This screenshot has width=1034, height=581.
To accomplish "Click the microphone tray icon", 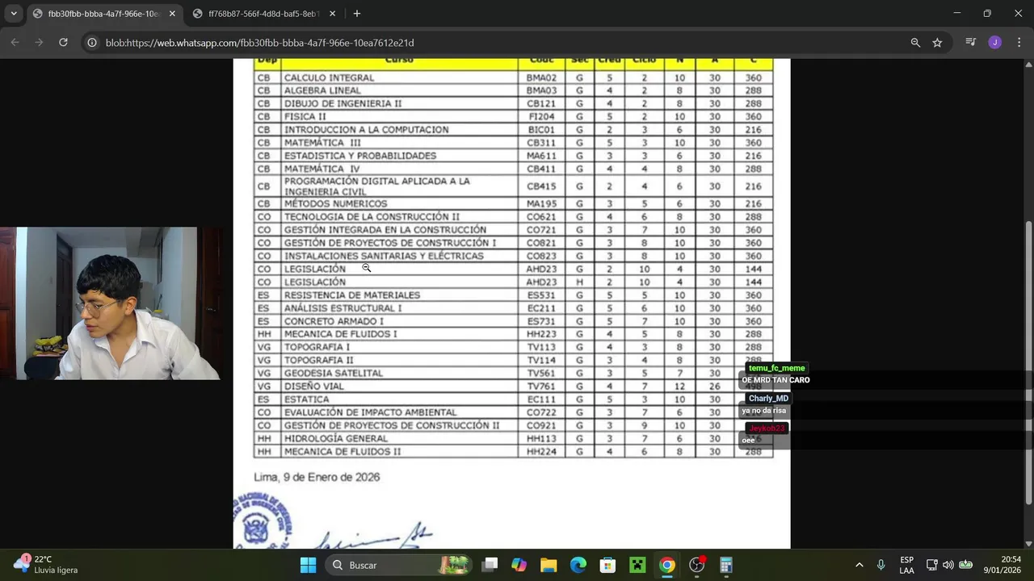I will coord(881,565).
